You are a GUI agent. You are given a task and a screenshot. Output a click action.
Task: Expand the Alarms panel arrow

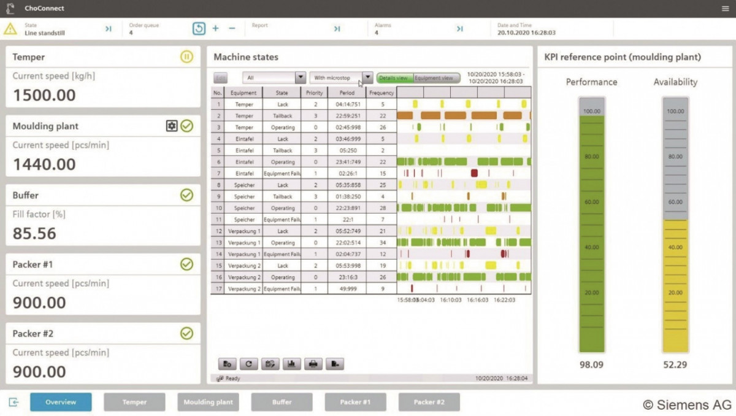[459, 29]
